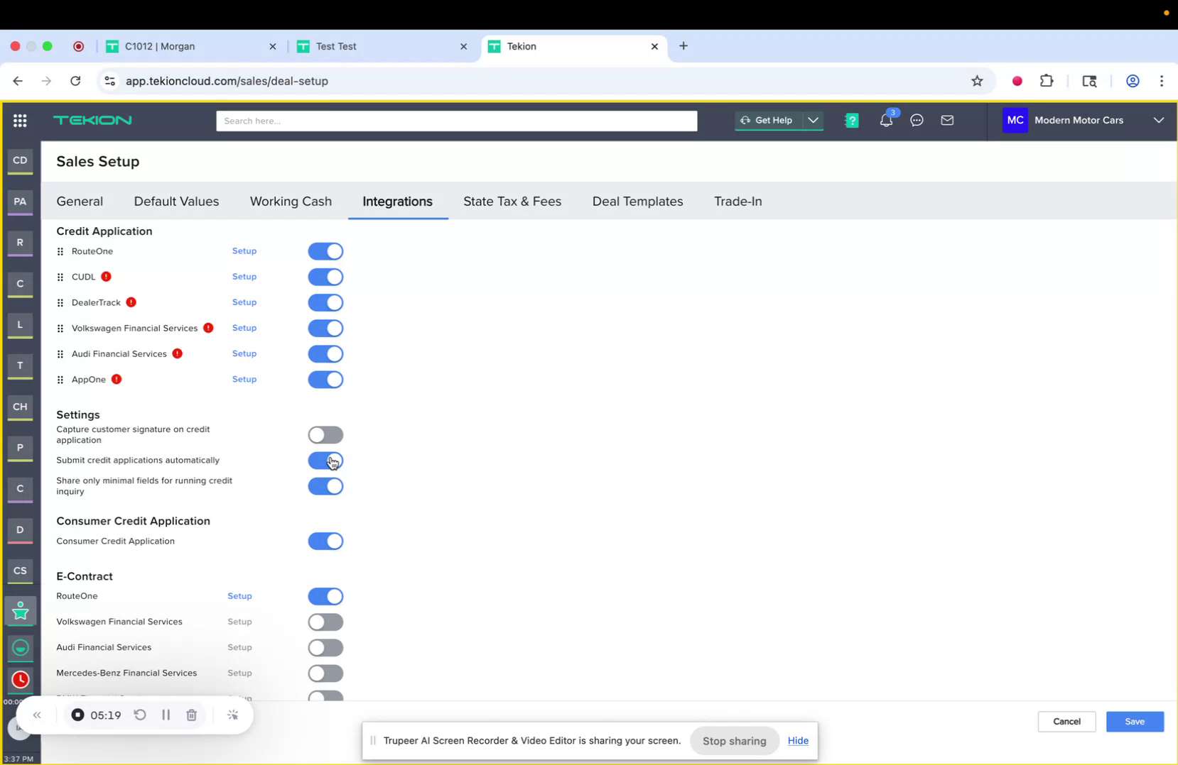
Task: Open the Modern Motor Cars dealership dropdown
Action: pyautogui.click(x=1159, y=121)
